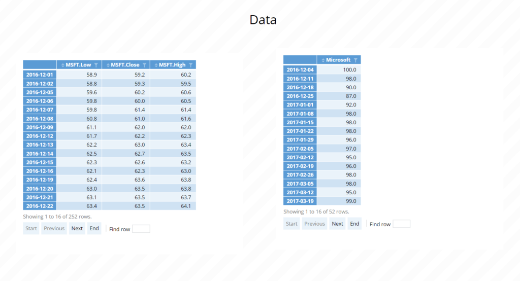Select row header 2016-12-11
This screenshot has width=520, height=281.
(300, 79)
